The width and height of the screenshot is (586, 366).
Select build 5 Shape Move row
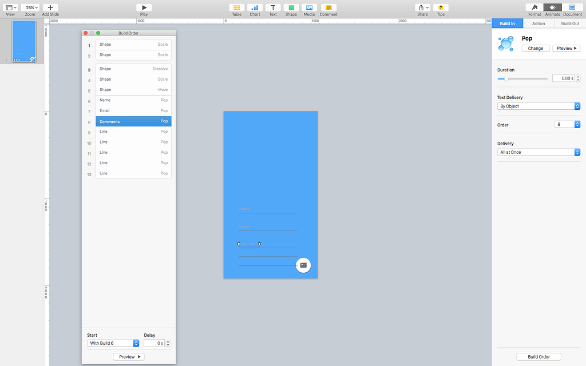click(133, 90)
